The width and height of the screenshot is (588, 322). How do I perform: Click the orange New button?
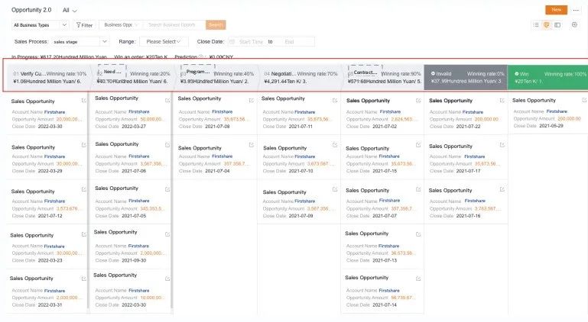pos(556,10)
